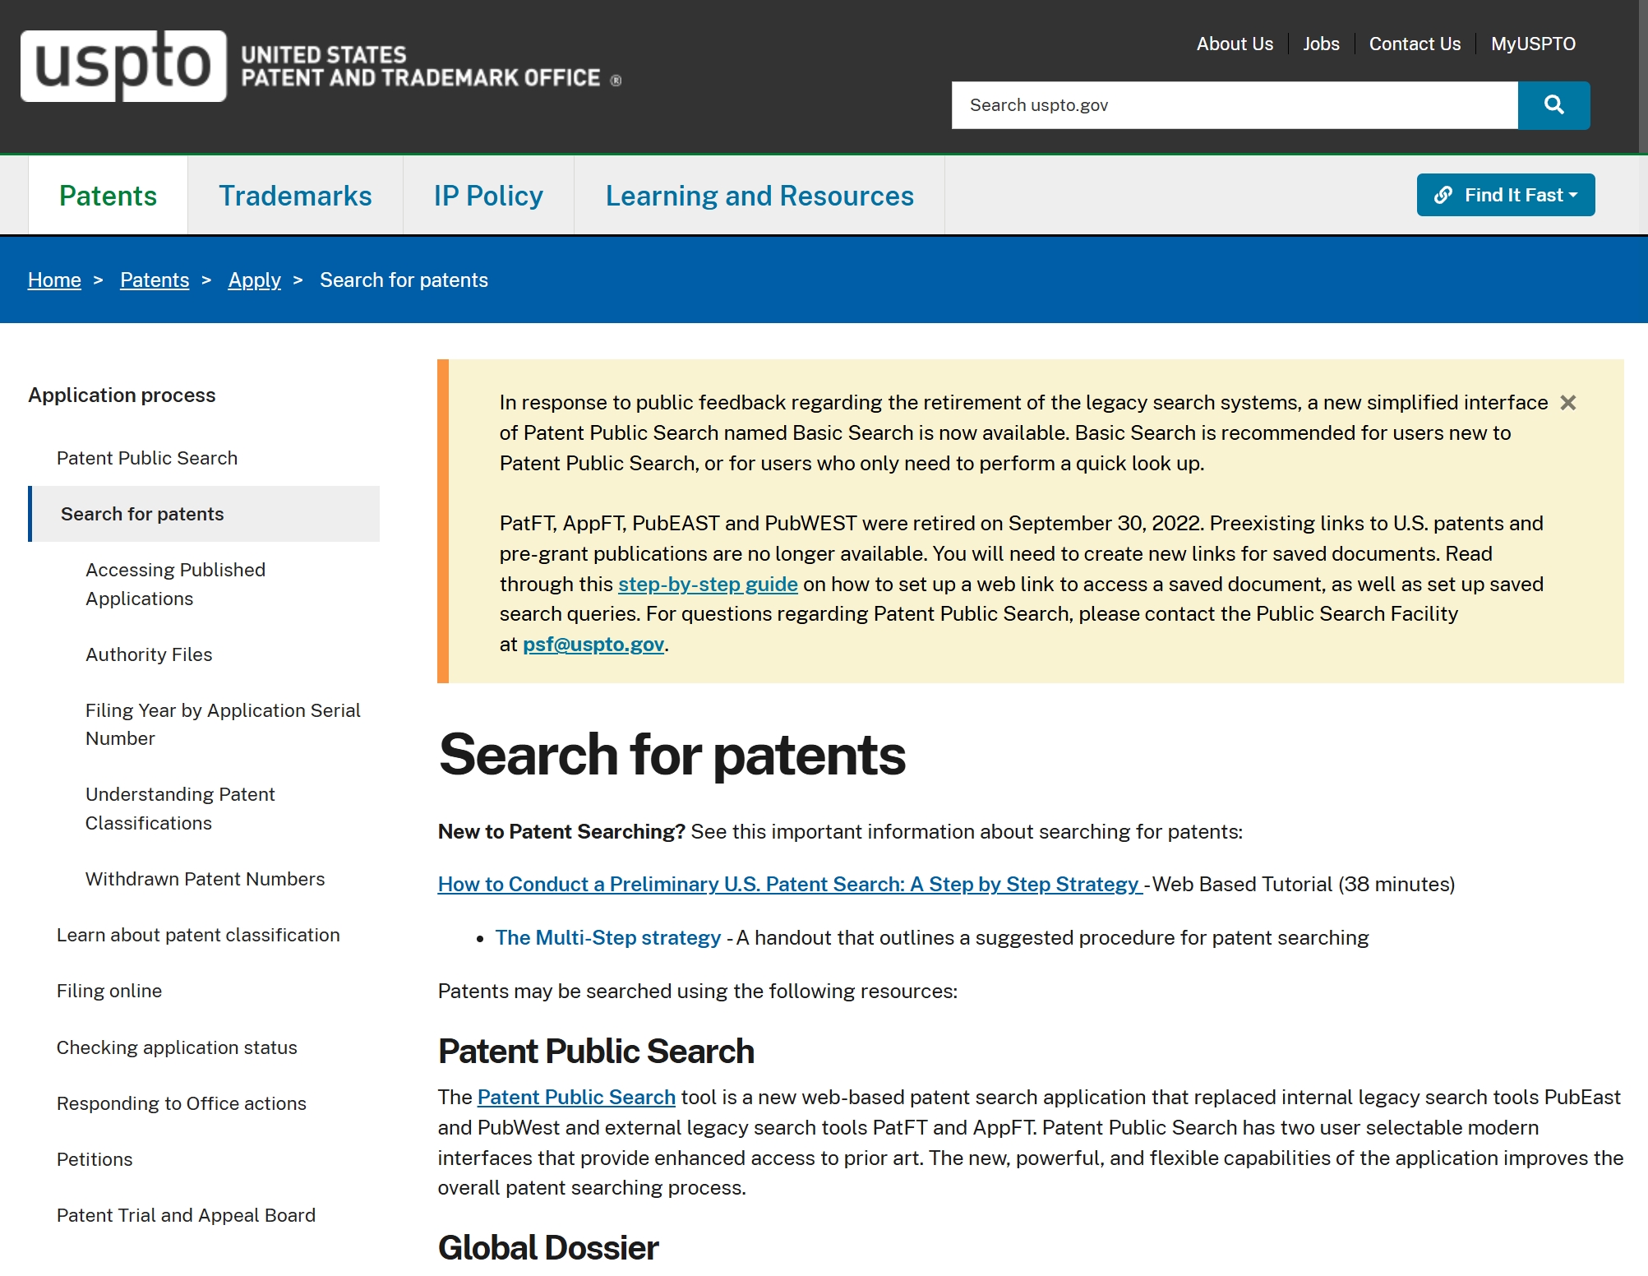1648x1276 pixels.
Task: Open Contact Us header link
Action: 1414,44
